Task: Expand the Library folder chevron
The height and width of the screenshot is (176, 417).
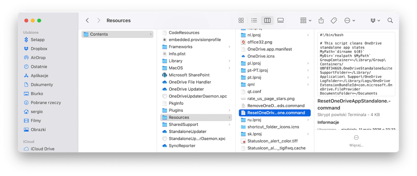Action: click(229, 61)
